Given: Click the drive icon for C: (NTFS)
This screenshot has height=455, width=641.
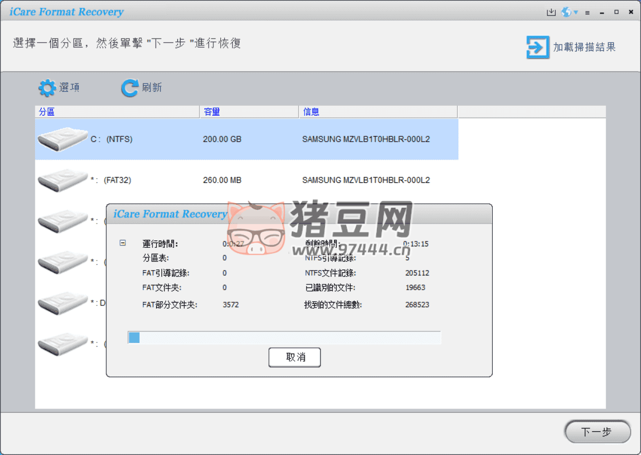Looking at the screenshot, I should 62,140.
